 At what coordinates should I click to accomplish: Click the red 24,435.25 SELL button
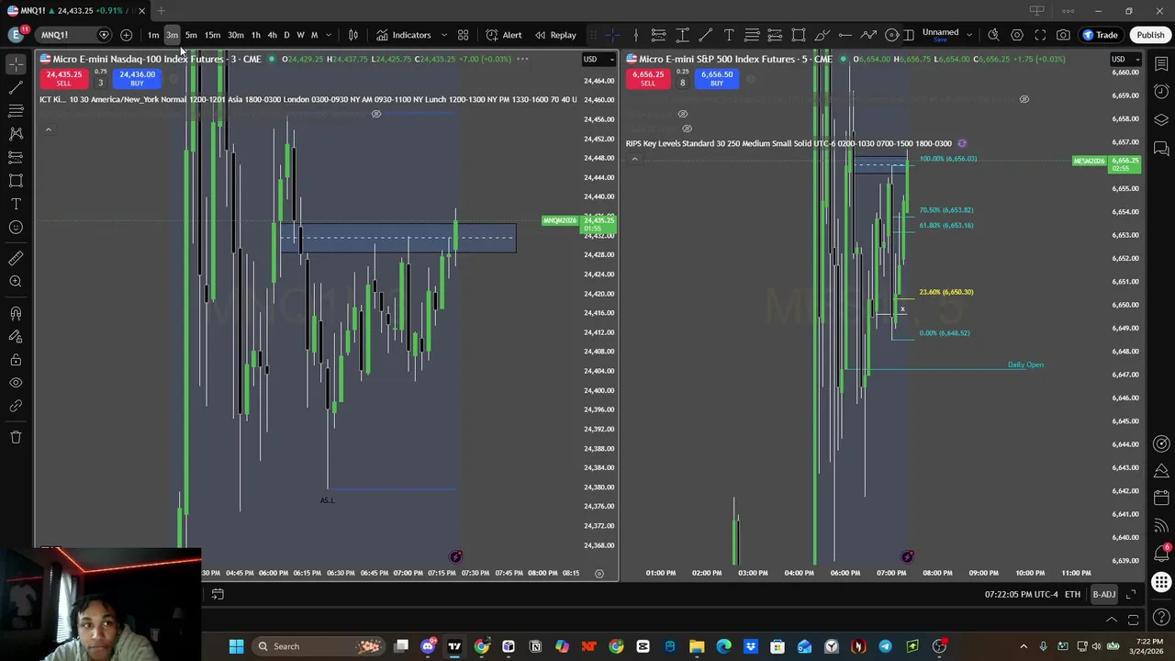point(64,78)
